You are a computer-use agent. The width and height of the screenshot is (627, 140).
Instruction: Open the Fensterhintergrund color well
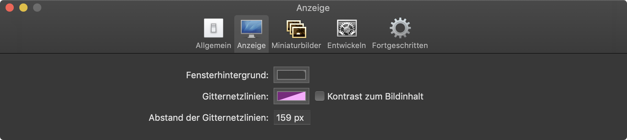click(x=291, y=75)
